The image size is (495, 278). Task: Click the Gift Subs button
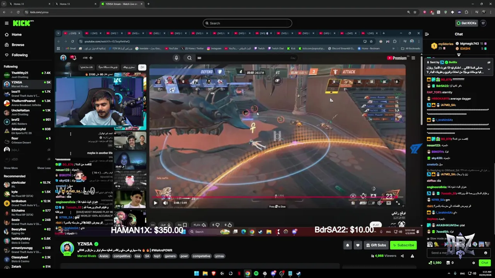pyautogui.click(x=376, y=245)
